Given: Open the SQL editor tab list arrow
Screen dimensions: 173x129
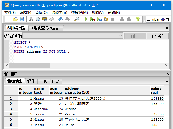Looking at the screenshot, I should [167, 28].
